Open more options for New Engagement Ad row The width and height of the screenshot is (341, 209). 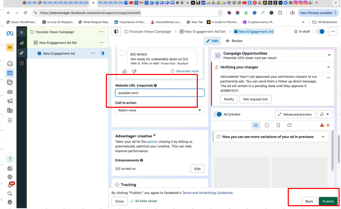pos(93,53)
